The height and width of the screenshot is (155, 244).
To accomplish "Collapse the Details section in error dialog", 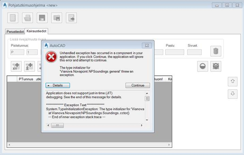I will (58, 85).
